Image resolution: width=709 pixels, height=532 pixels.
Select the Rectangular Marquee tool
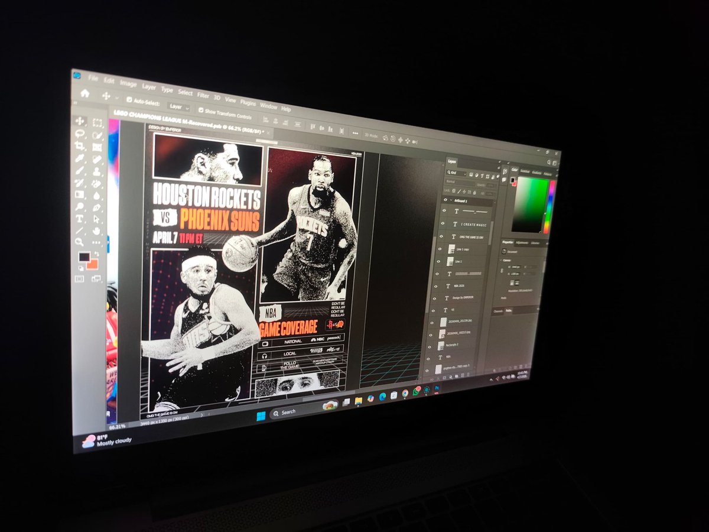point(97,122)
